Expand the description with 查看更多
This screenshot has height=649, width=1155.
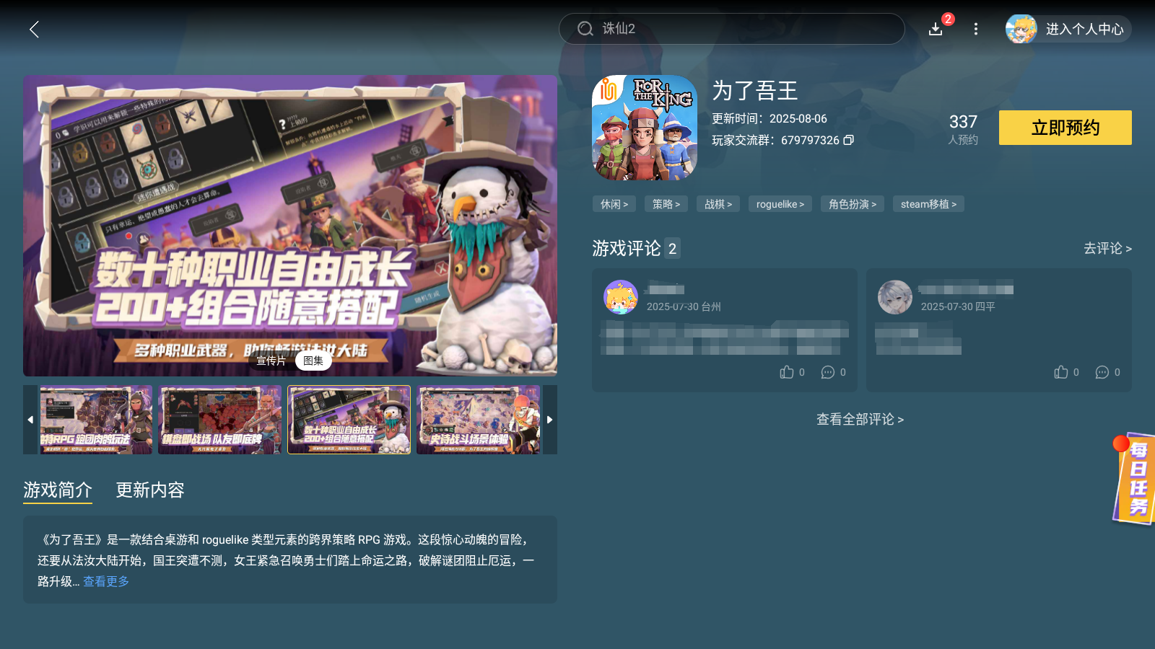point(106,581)
